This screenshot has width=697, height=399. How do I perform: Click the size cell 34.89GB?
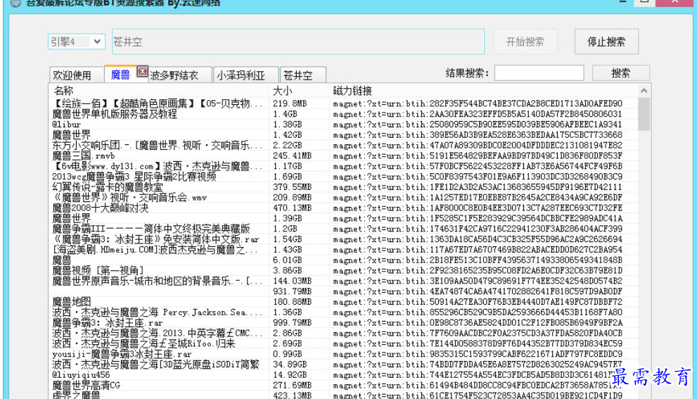[x=289, y=365]
